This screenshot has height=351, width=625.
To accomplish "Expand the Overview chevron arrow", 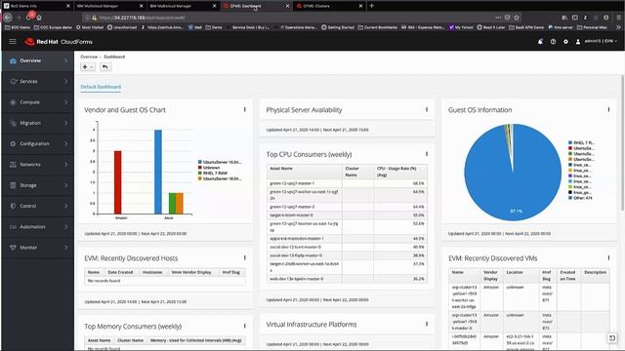I will (65, 60).
